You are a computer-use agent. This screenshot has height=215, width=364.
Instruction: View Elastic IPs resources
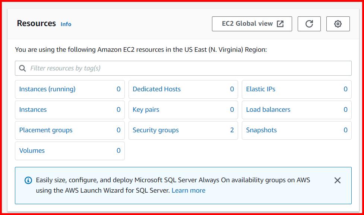(x=261, y=89)
